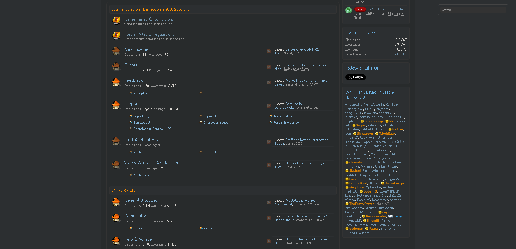Open the Apply here! link
The height and width of the screenshot is (249, 516).
tap(142, 175)
